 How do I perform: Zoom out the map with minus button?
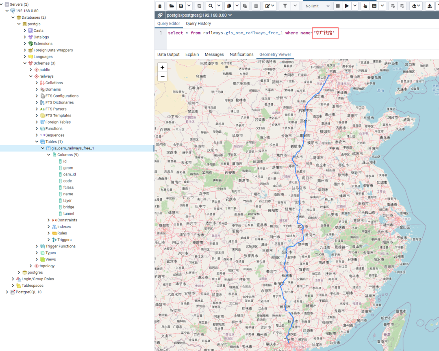point(162,76)
